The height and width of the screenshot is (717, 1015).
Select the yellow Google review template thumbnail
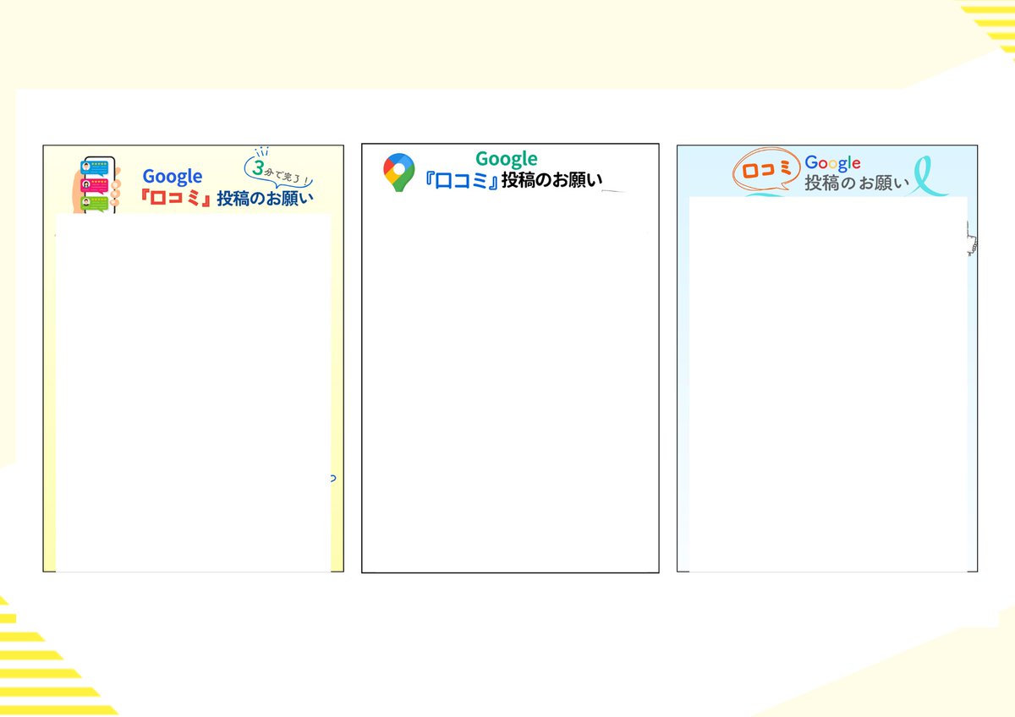click(193, 358)
